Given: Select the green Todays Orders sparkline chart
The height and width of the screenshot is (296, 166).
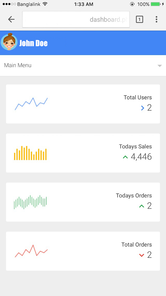Looking at the screenshot, I should click(30, 202).
